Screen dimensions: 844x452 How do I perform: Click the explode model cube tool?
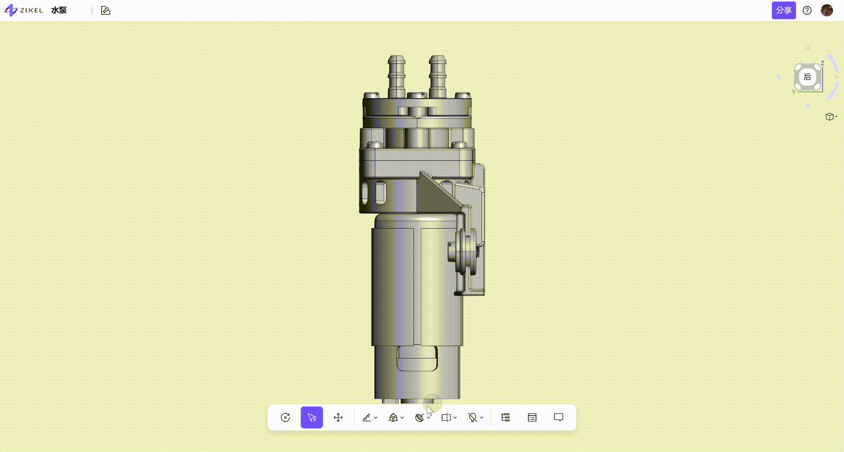click(393, 417)
